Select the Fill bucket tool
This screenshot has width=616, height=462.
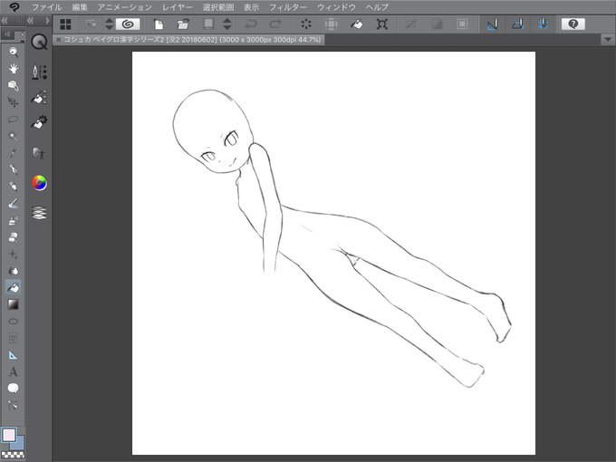[13, 287]
